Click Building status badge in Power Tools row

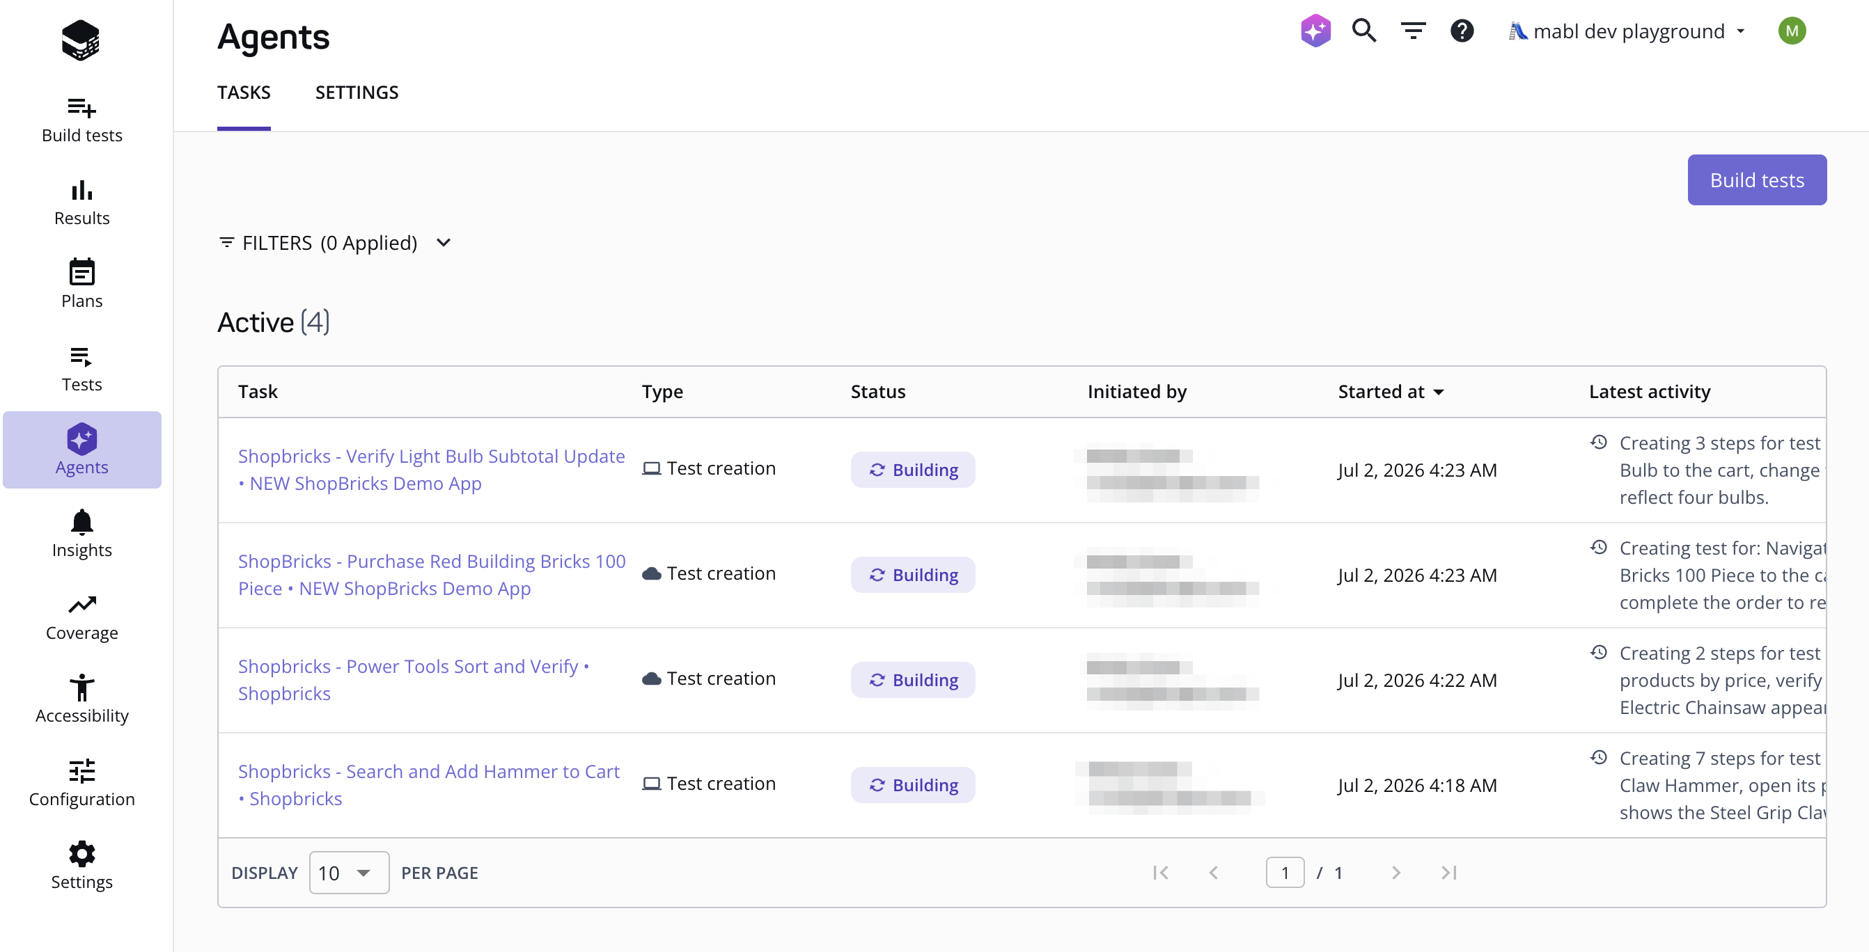pos(913,680)
